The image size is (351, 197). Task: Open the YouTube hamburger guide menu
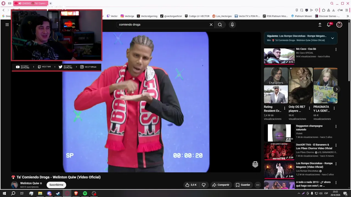click(x=7, y=25)
